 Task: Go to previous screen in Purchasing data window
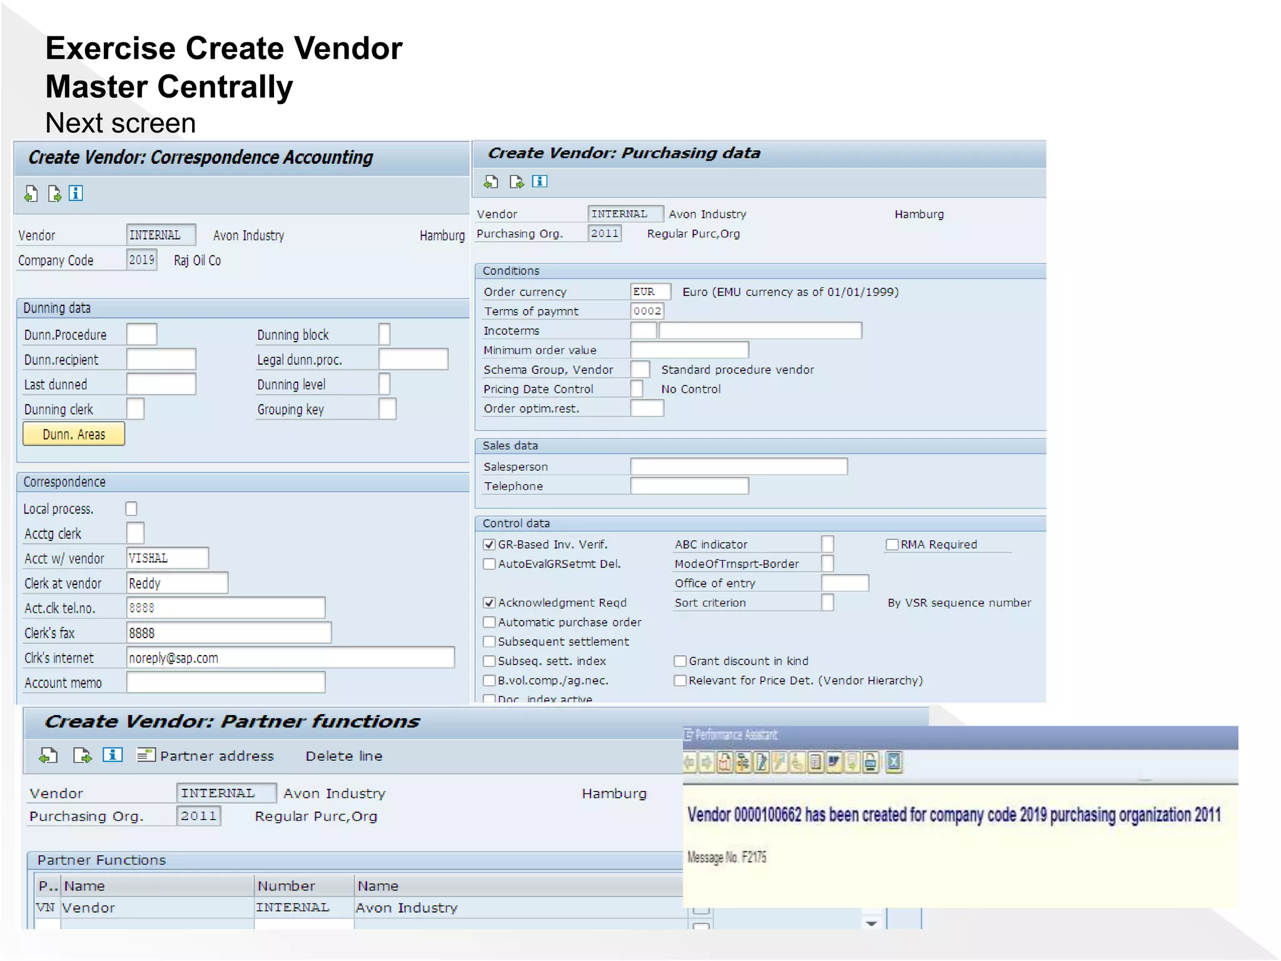(x=491, y=182)
